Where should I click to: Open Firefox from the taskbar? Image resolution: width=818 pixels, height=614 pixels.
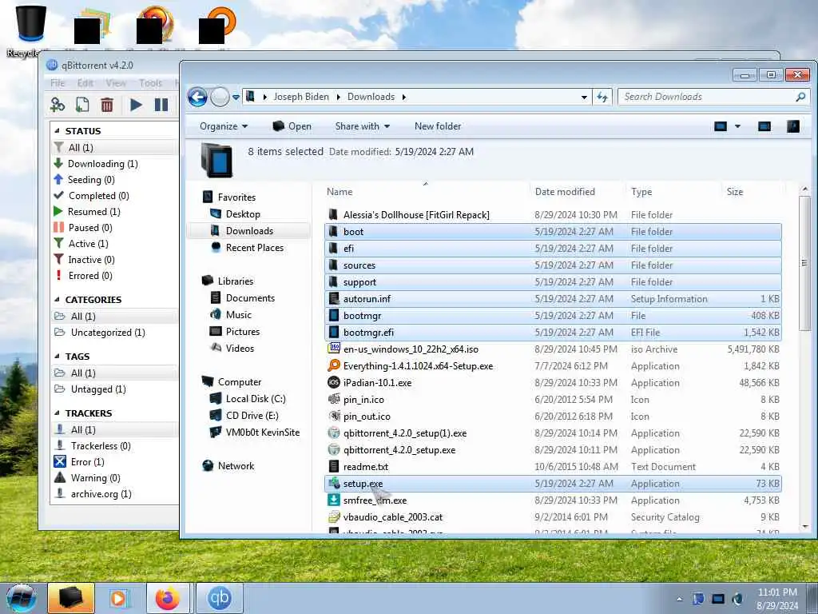click(x=167, y=598)
